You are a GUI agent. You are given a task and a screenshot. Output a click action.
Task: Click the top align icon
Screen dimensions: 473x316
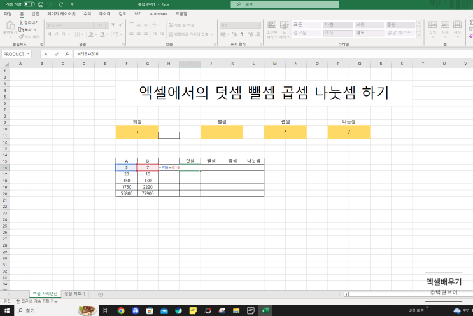click(x=132, y=25)
